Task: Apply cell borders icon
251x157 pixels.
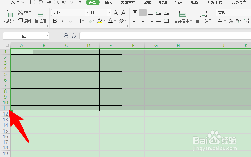Action: tap(78, 21)
